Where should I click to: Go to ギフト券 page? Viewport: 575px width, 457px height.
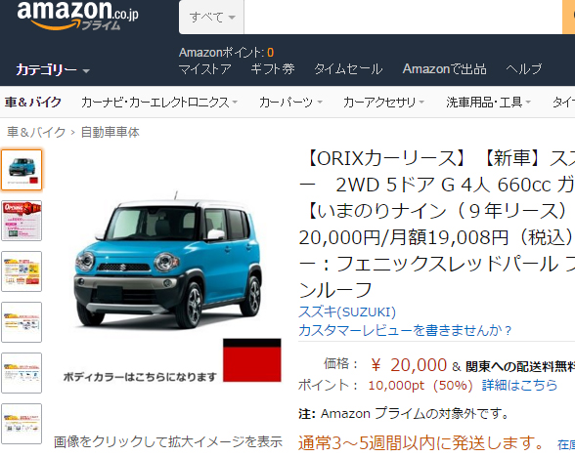[x=273, y=68]
